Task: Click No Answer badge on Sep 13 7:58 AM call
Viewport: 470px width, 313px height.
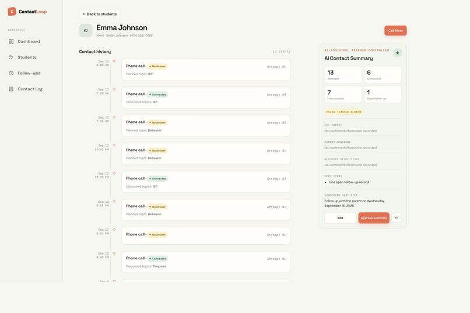Action: click(157, 122)
